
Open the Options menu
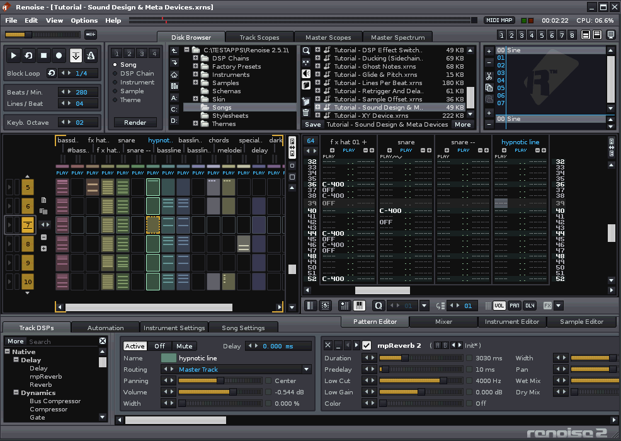(84, 20)
